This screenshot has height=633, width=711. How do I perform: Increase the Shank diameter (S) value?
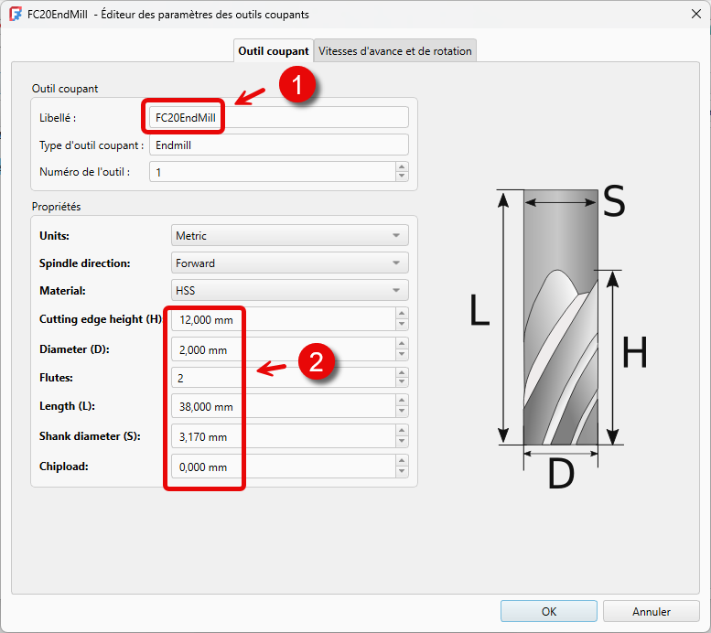point(402,430)
